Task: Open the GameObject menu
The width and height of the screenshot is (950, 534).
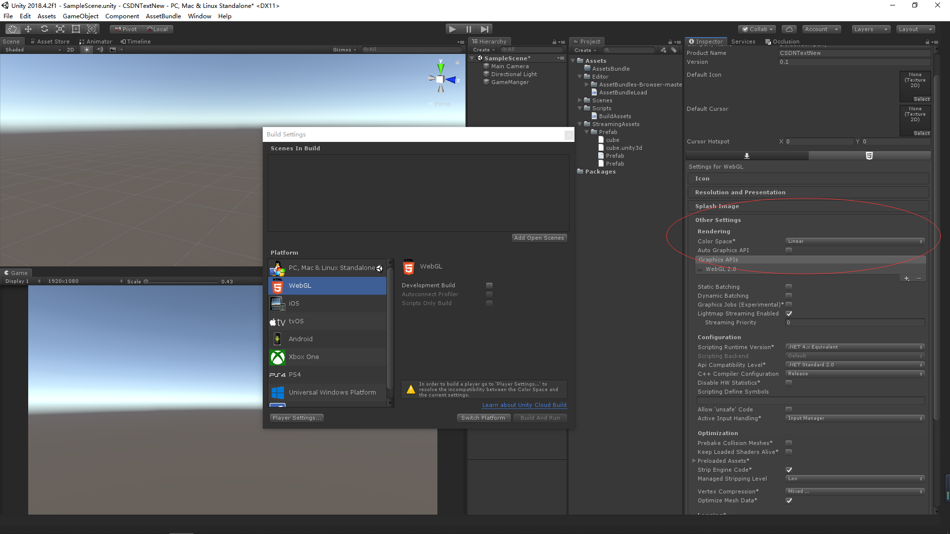Action: (x=81, y=16)
